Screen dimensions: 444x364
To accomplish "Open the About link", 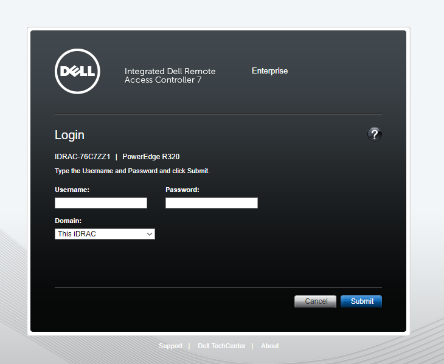I will pos(270,346).
